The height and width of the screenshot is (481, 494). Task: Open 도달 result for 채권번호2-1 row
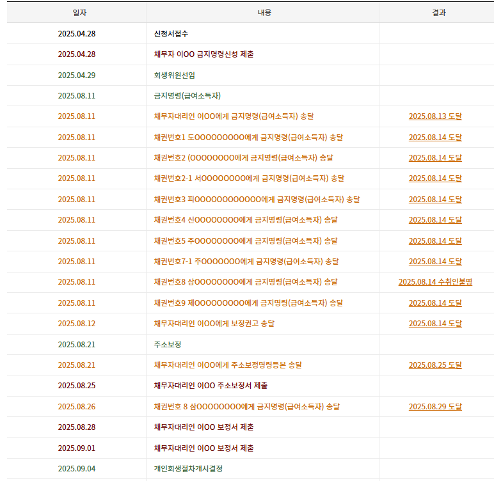(x=435, y=178)
